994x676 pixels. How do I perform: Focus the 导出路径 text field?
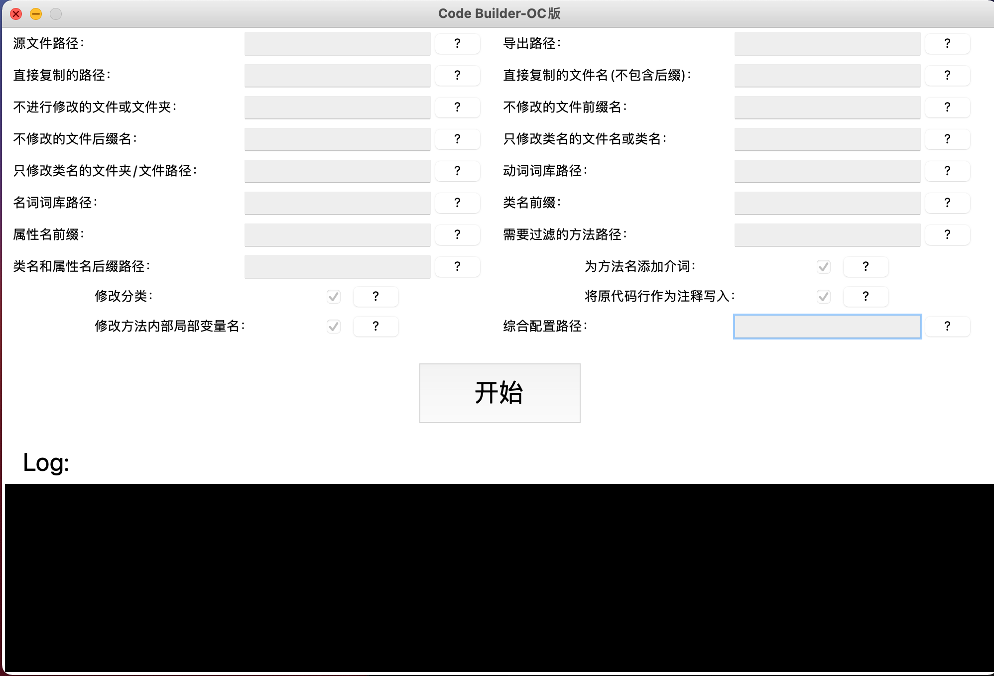click(827, 44)
